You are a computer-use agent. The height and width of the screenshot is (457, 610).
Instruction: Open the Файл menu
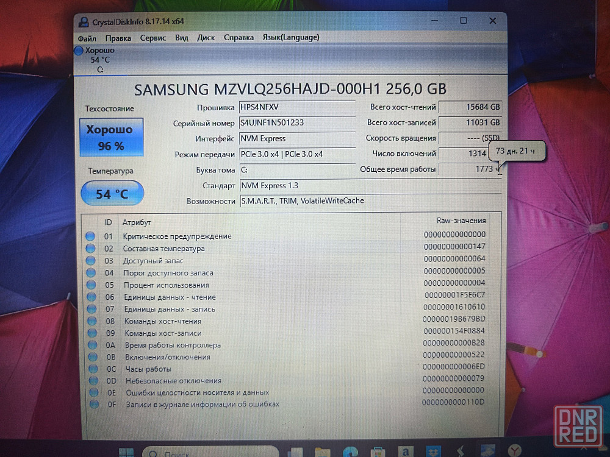[87, 38]
